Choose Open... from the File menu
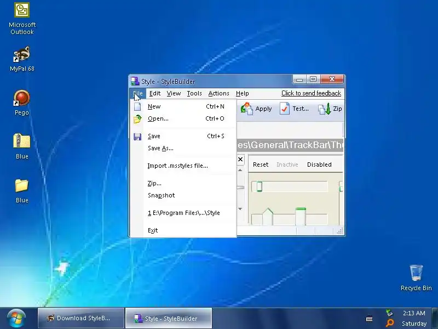The image size is (438, 329). click(x=183, y=118)
